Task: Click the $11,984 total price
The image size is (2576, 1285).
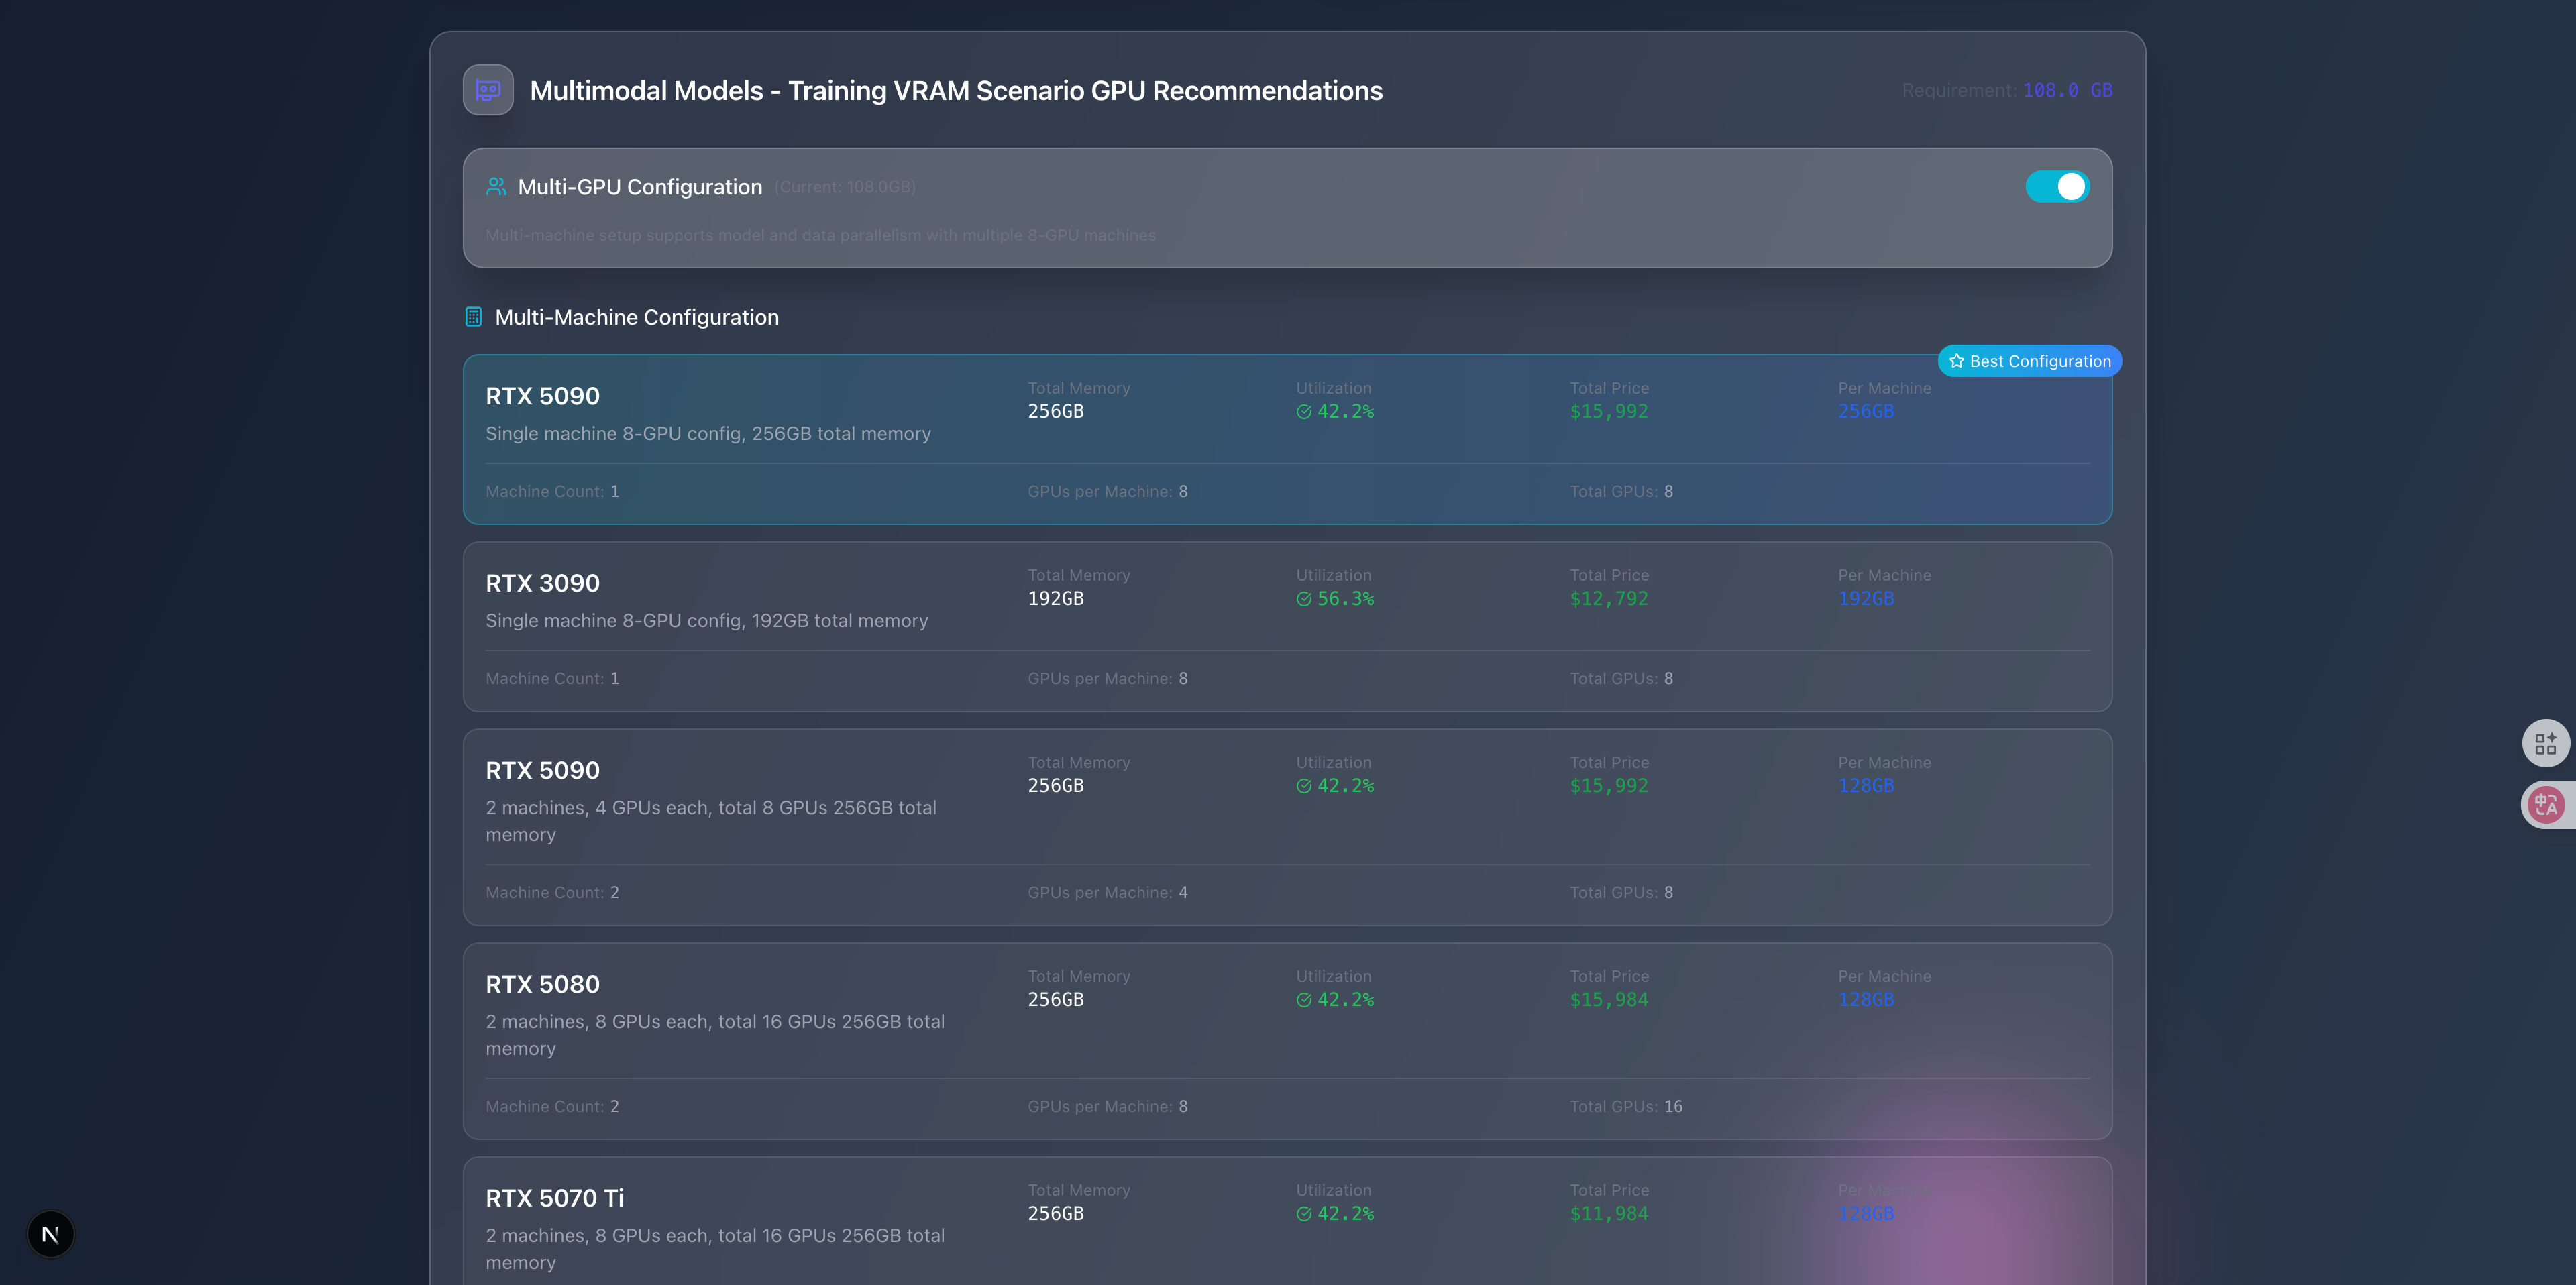Action: pos(1609,1213)
